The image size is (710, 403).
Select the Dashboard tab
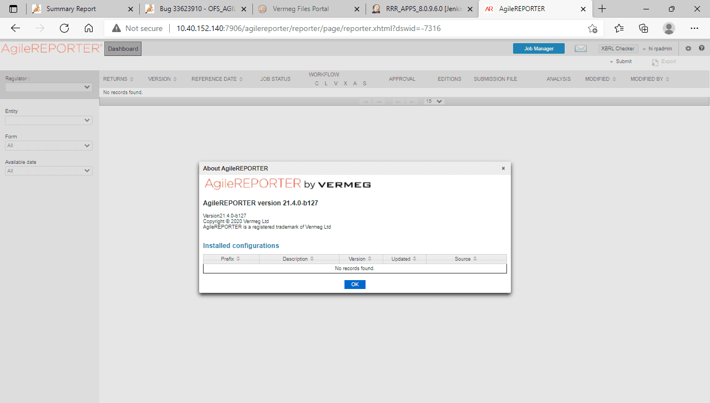click(123, 48)
